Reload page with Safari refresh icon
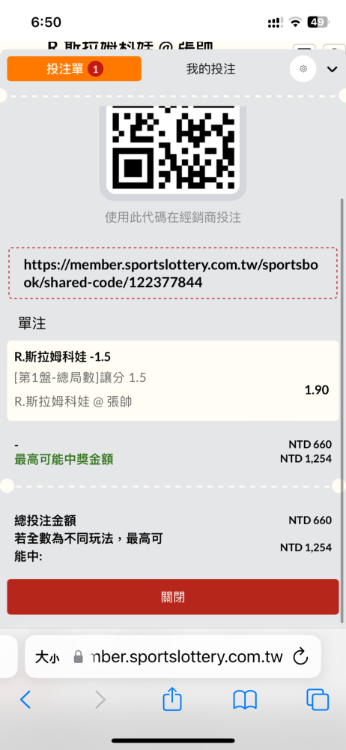Screen dimensions: 346x750 tap(300, 657)
